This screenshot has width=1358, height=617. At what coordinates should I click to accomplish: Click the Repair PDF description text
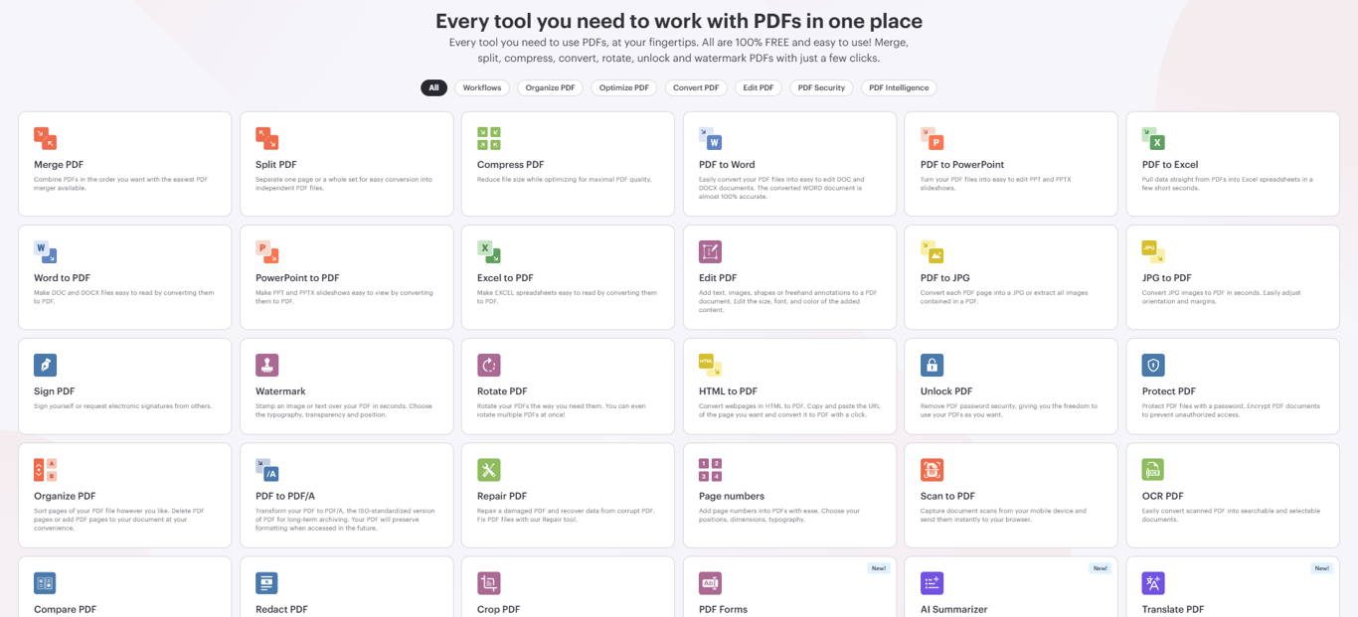[566, 515]
